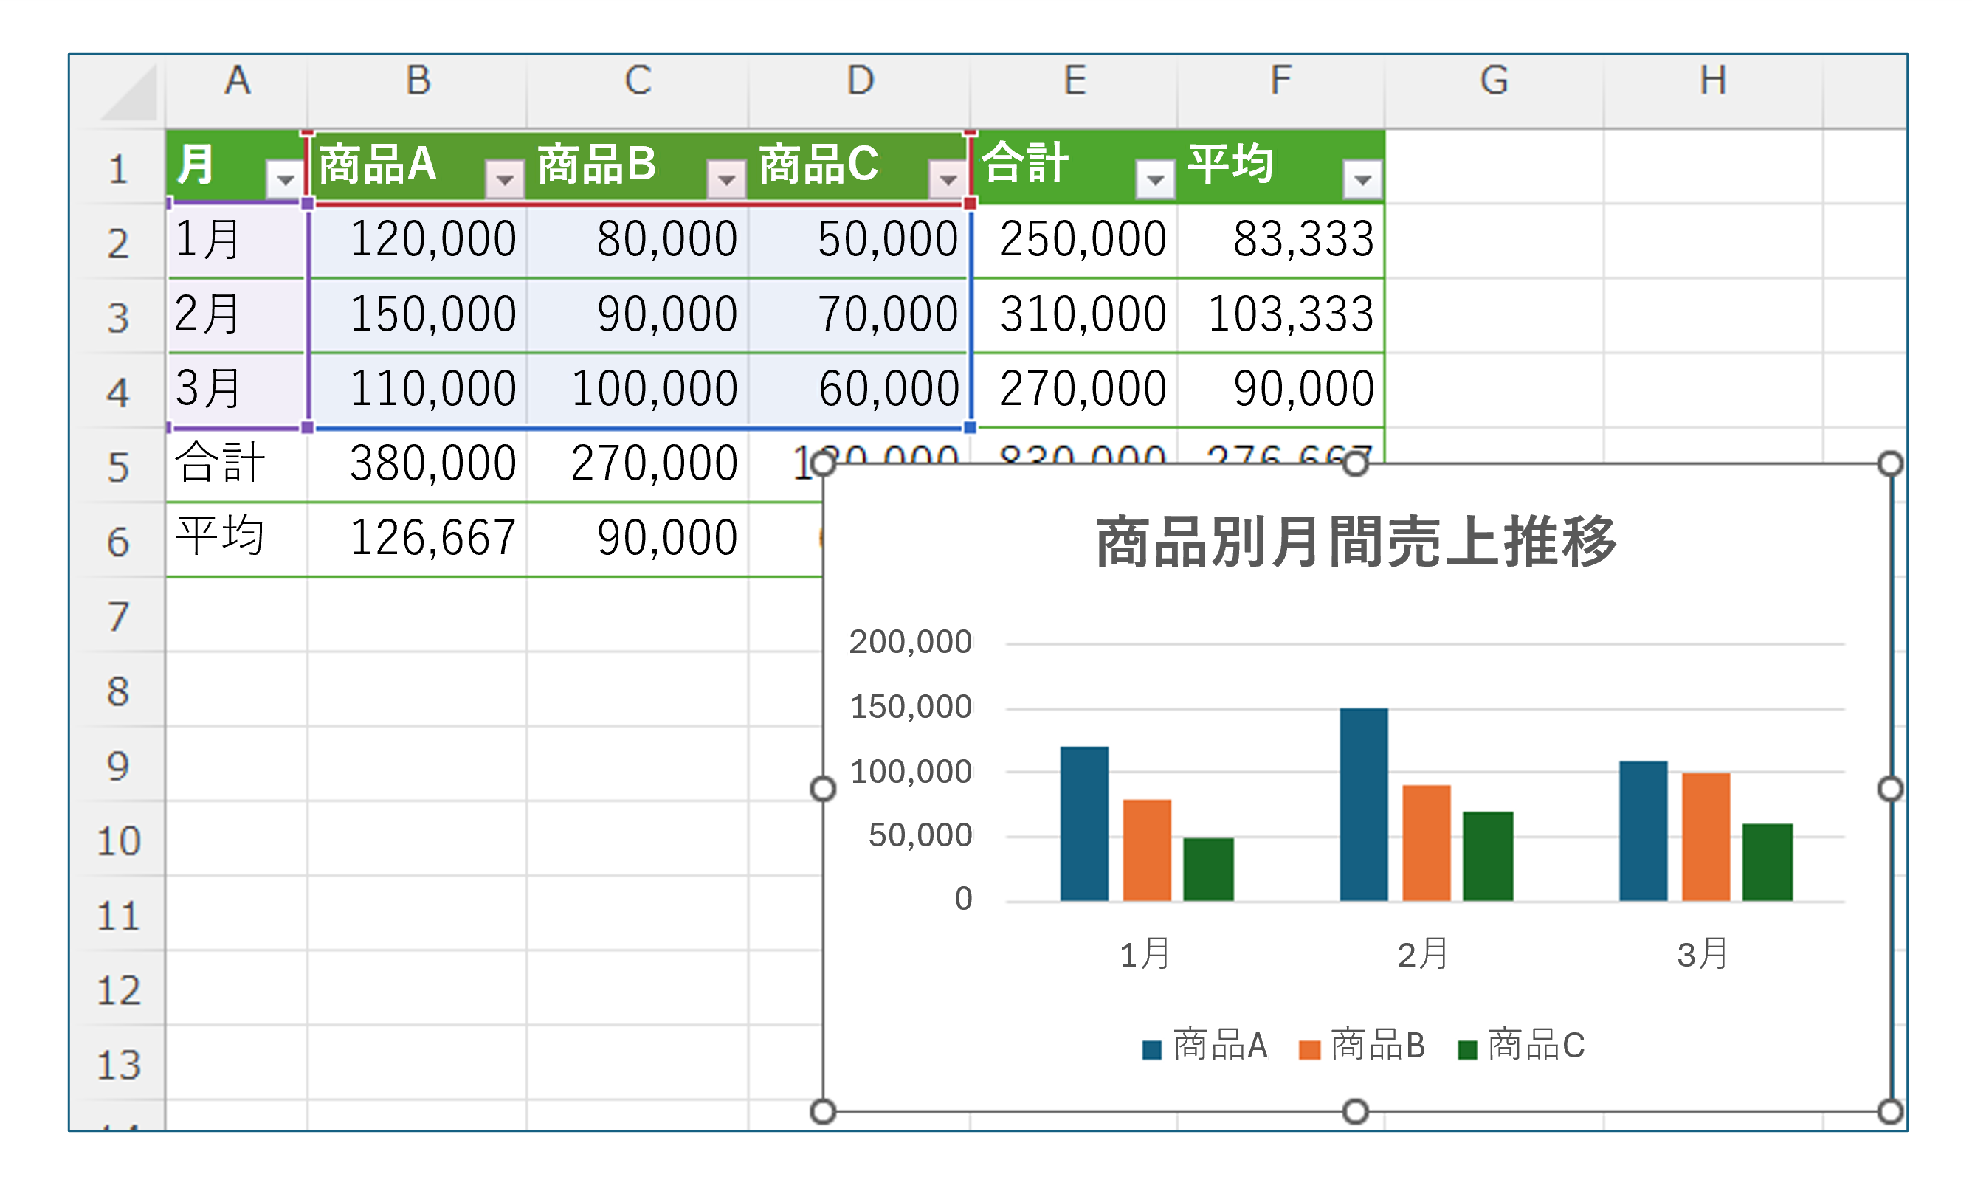Screen dimensions: 1972x1202
Task: Click the chart's top-right resize handle
Action: pyautogui.click(x=1890, y=463)
